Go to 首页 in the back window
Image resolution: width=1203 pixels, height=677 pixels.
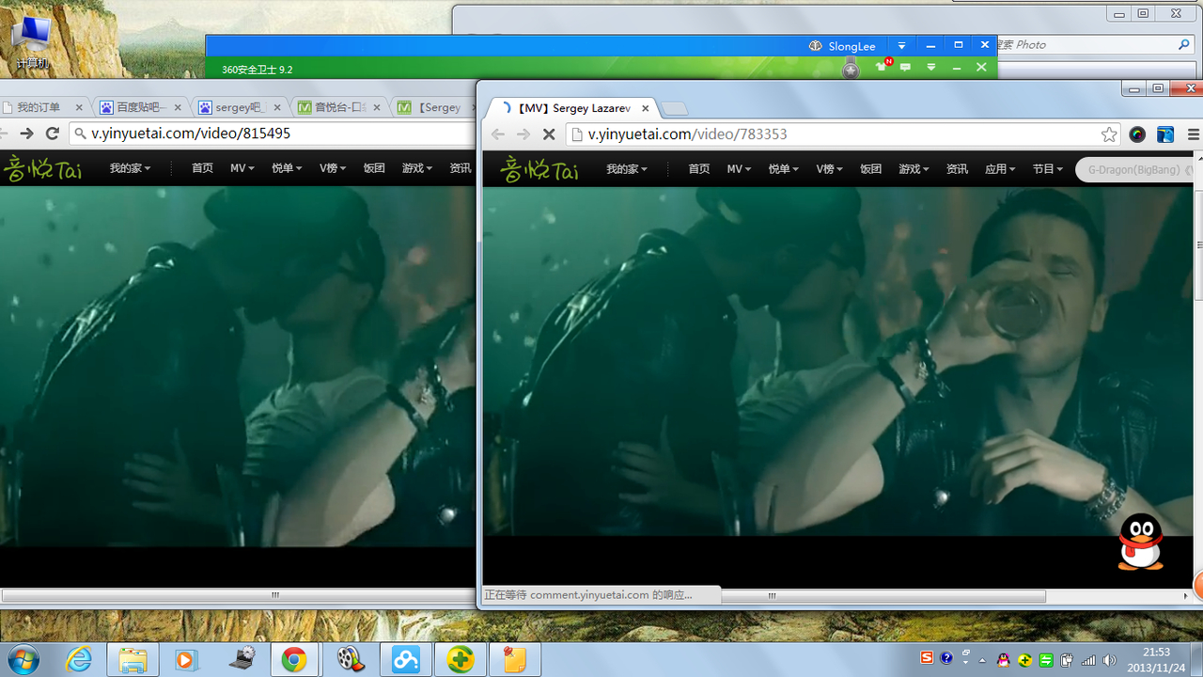pyautogui.click(x=202, y=168)
